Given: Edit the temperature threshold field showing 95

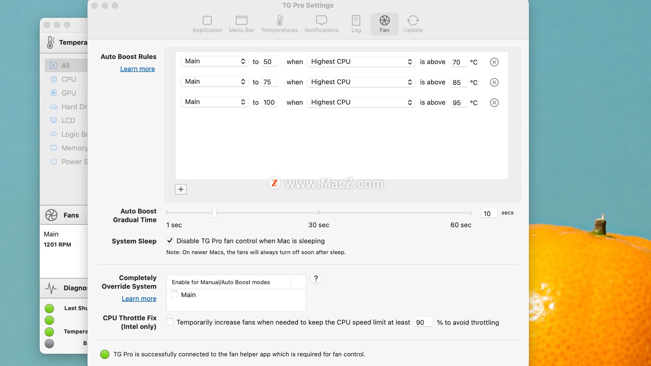Looking at the screenshot, I should [459, 103].
